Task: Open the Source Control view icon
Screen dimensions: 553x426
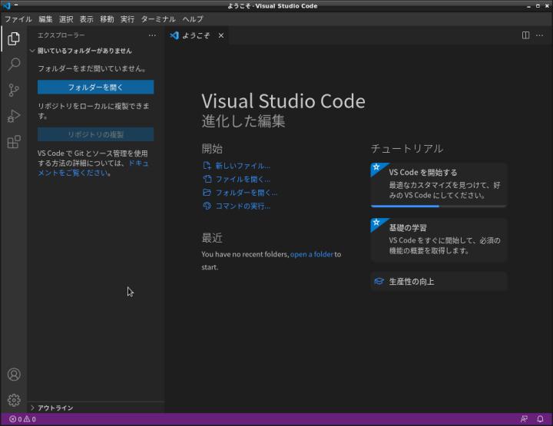Action: [x=14, y=91]
